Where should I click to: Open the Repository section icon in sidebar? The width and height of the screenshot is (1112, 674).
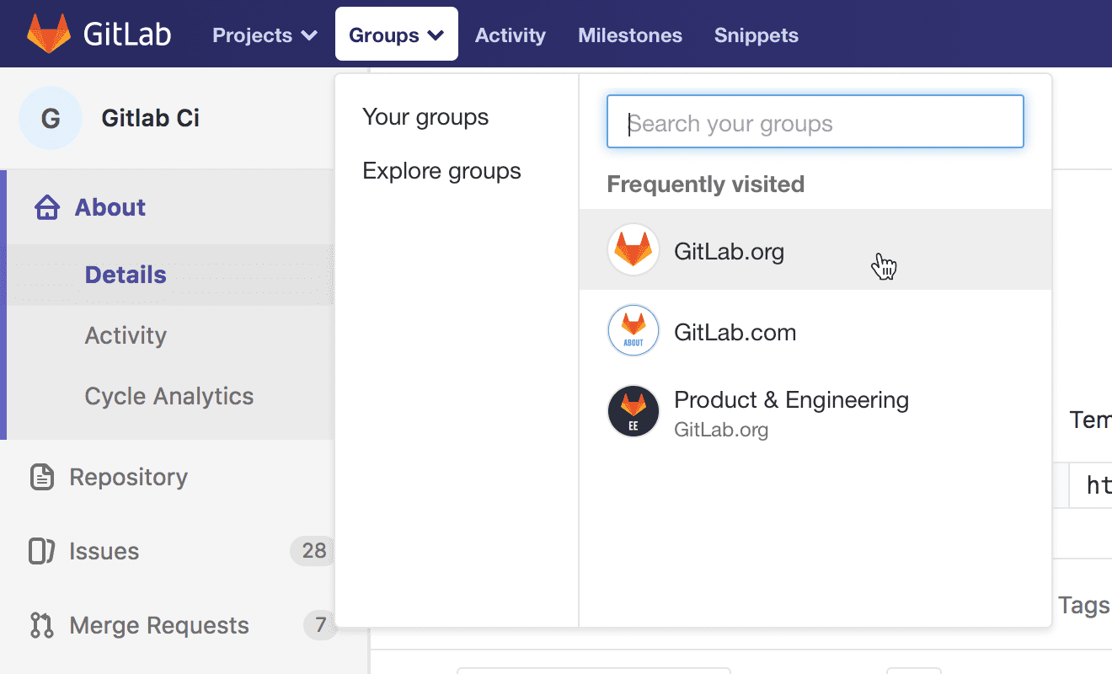[41, 477]
